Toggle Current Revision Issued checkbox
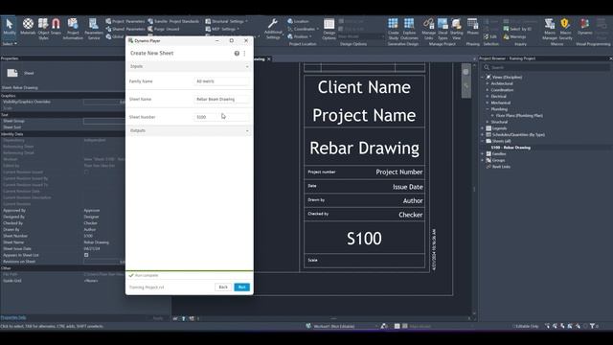Viewport: 613px width, 345px height. (86, 172)
